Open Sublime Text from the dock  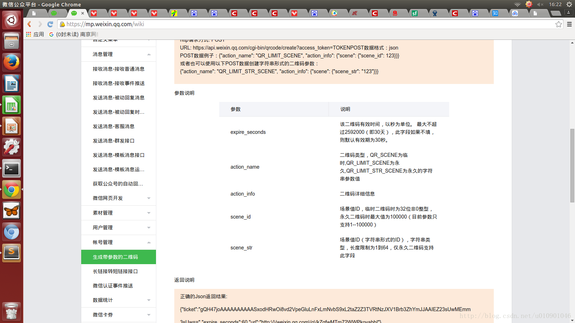(11, 253)
